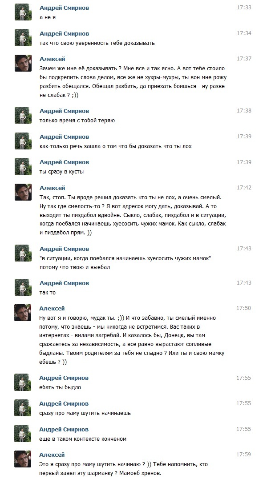Click the 17:59 timestamp

click(x=244, y=454)
